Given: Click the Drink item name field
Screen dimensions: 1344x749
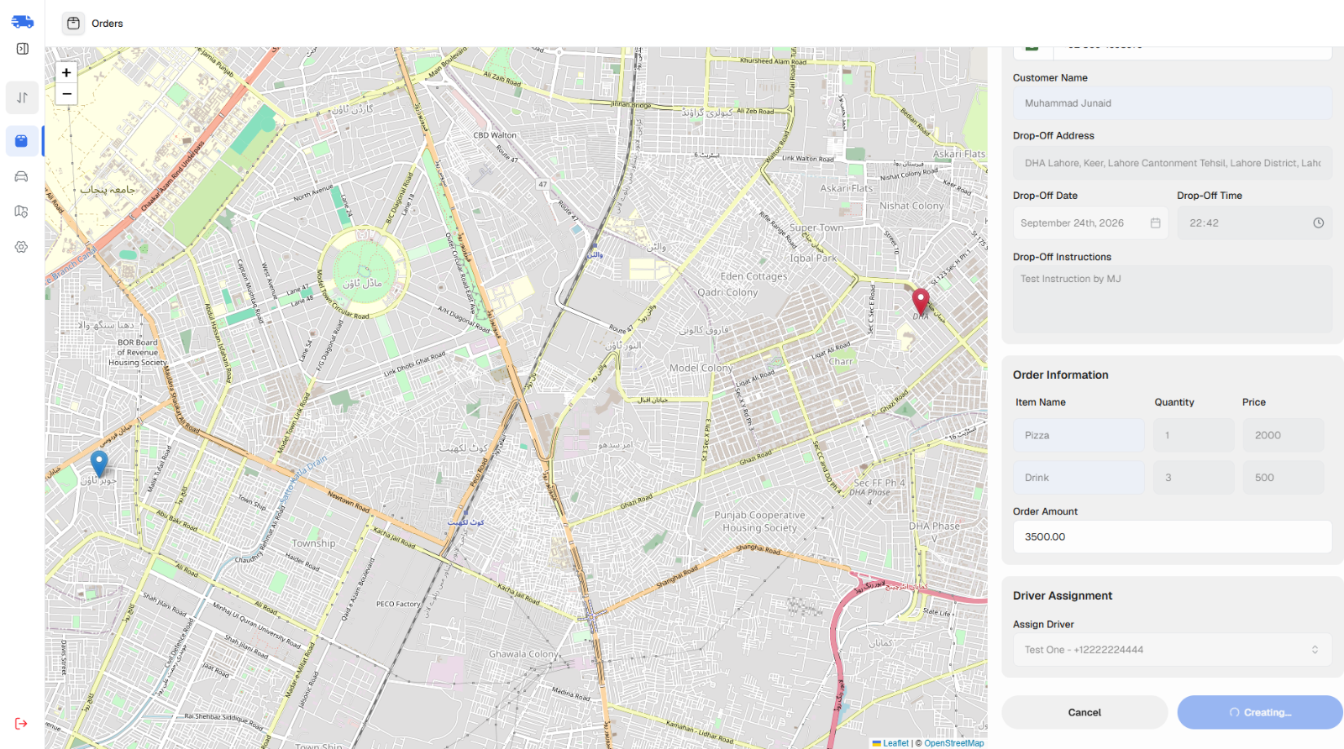Looking at the screenshot, I should [1079, 478].
